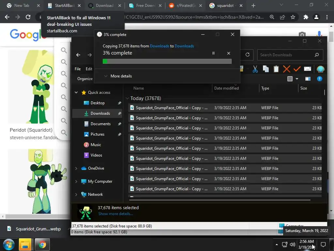Click the orange Delete X toolbar icon

(286, 69)
